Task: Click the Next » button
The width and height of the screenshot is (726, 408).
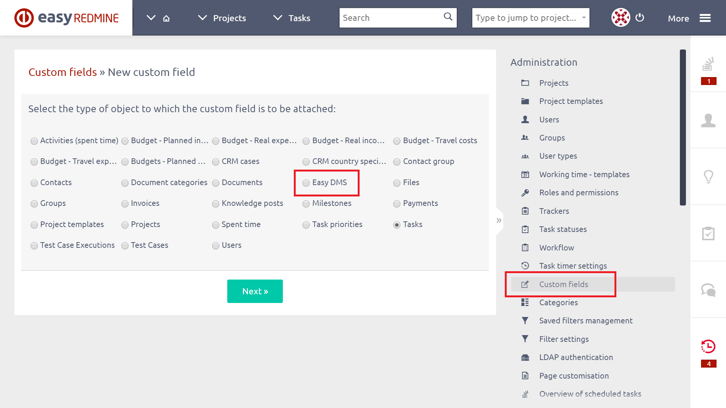Action: coord(255,291)
